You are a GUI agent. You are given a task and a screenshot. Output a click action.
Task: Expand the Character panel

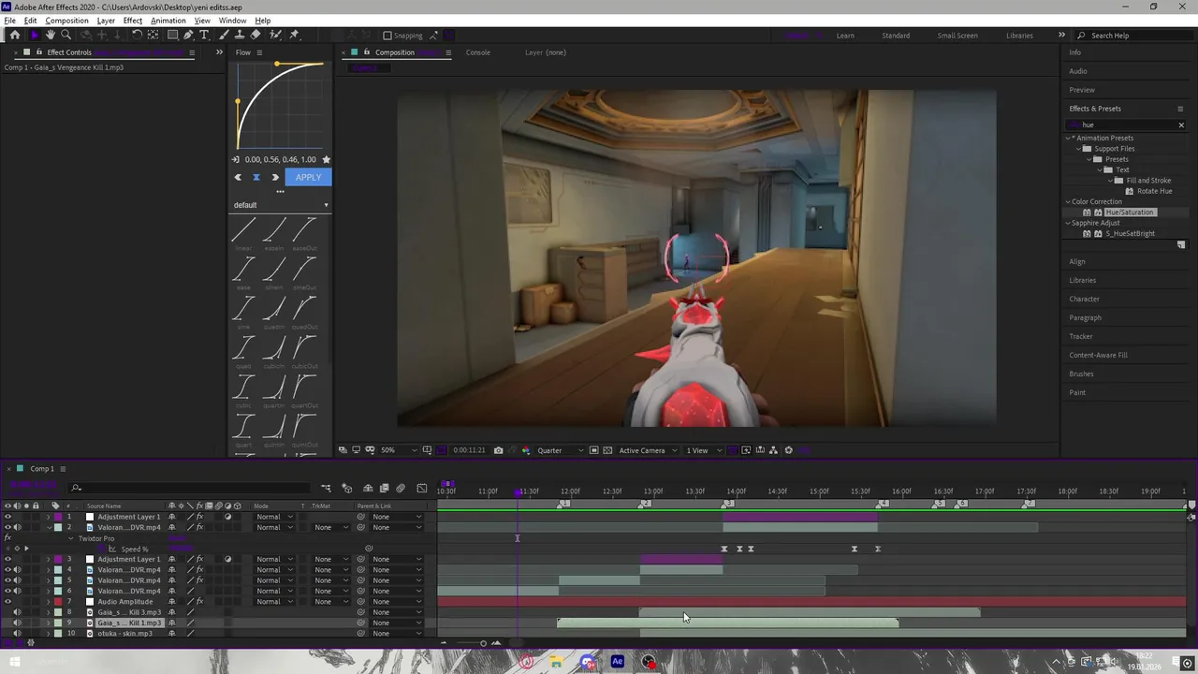pyautogui.click(x=1085, y=299)
